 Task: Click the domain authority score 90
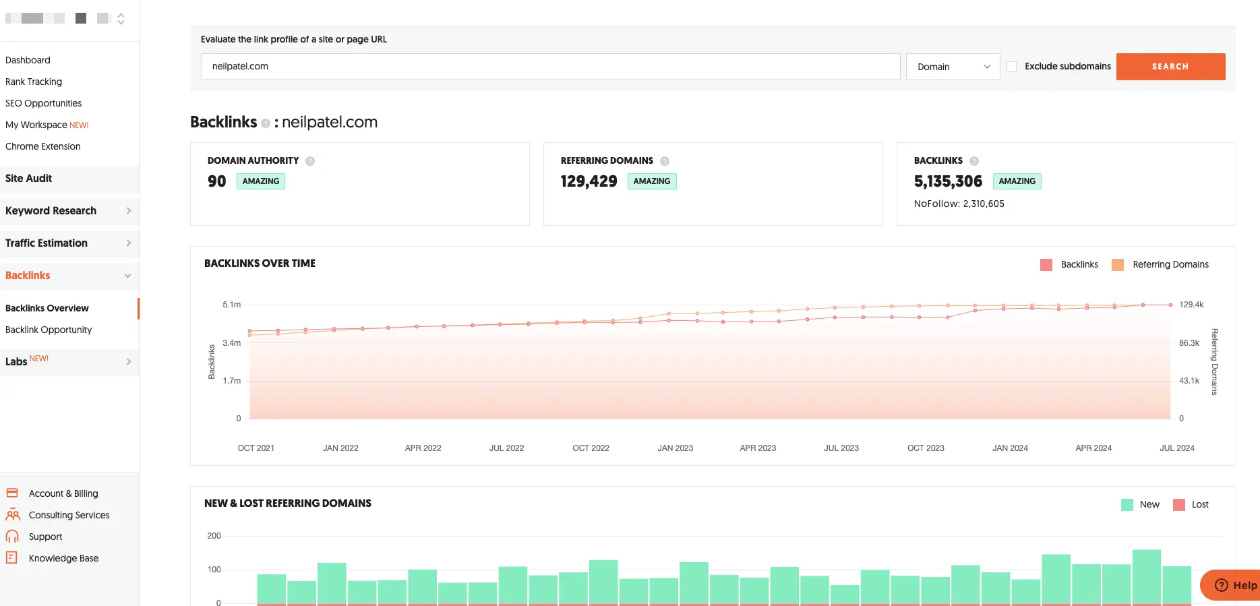(x=216, y=181)
